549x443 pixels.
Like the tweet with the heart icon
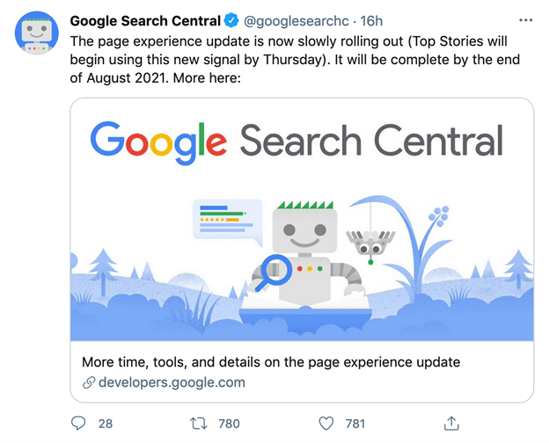pyautogui.click(x=326, y=423)
